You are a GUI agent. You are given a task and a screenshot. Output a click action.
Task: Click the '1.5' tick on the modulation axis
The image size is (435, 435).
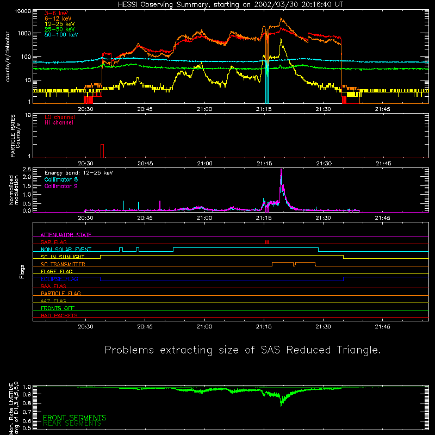tap(28, 185)
